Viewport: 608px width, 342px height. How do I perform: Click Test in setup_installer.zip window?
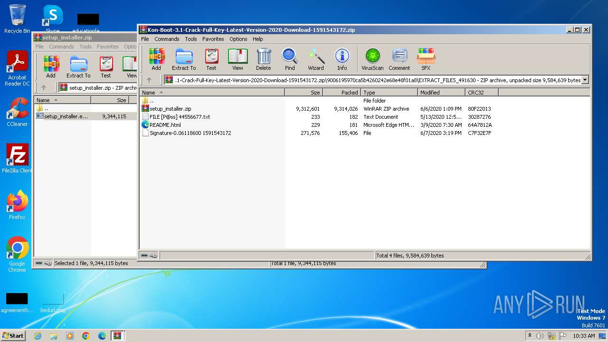106,67
